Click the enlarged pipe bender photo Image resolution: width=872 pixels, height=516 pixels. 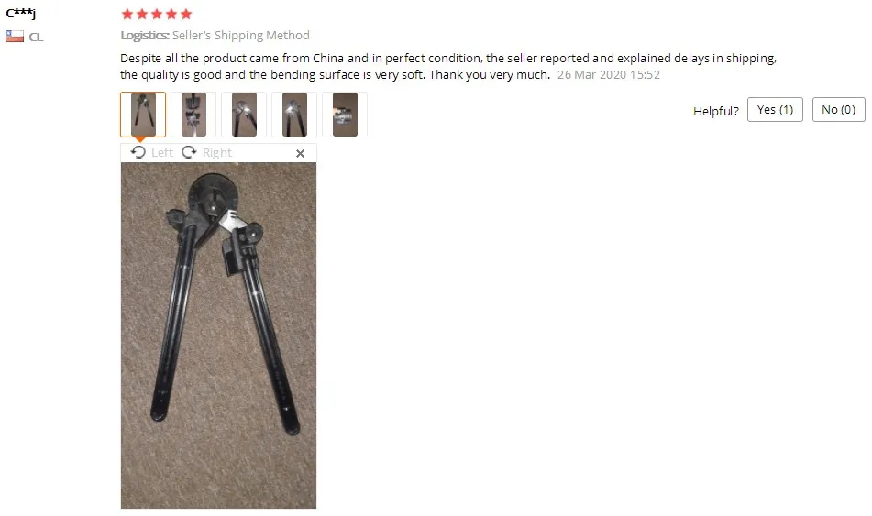coord(218,335)
